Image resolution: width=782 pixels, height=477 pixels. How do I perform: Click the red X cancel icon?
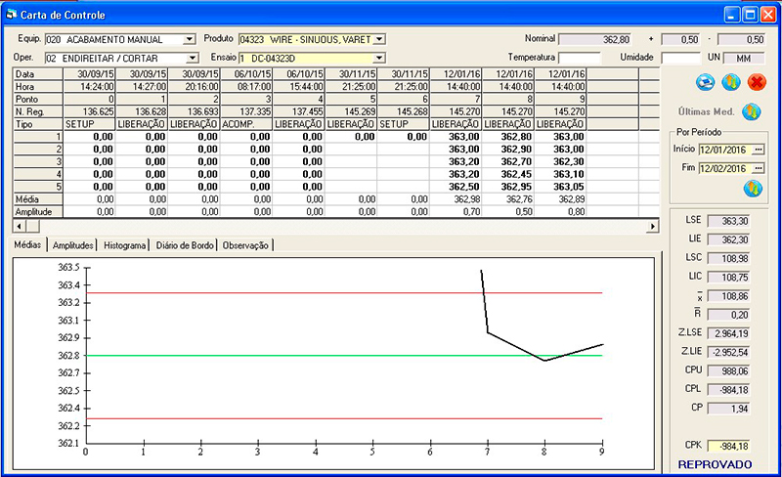point(757,82)
